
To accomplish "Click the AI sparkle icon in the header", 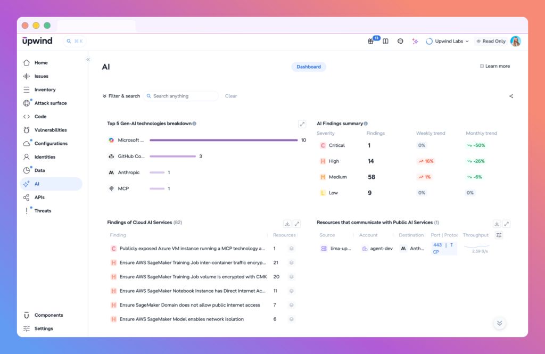I will click(415, 41).
